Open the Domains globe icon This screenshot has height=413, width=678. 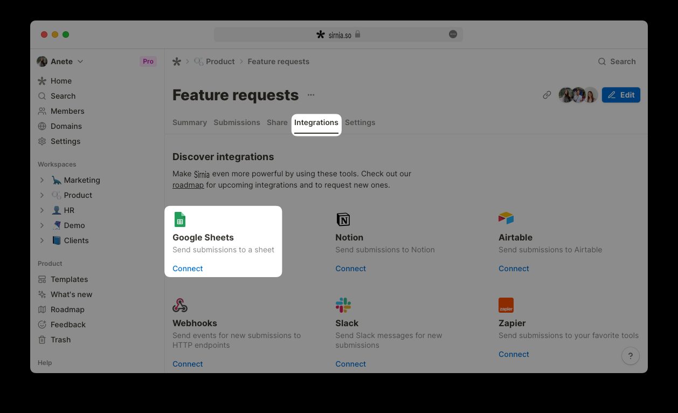click(x=42, y=126)
